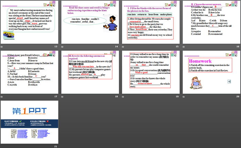
Task: Select the slide 13 thumbnail about embarrassing moment
Action: (29, 22)
